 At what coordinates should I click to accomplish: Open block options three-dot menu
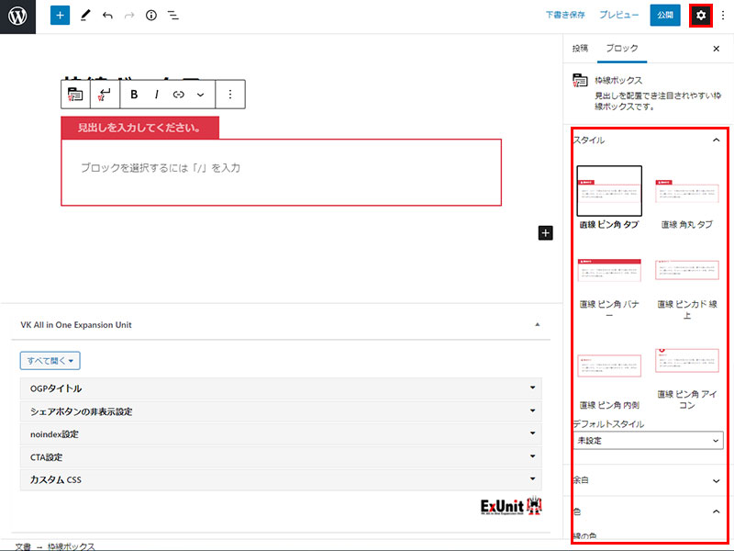coord(230,94)
